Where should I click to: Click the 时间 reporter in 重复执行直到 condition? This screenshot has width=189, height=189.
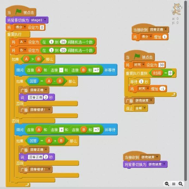[x=157, y=73]
